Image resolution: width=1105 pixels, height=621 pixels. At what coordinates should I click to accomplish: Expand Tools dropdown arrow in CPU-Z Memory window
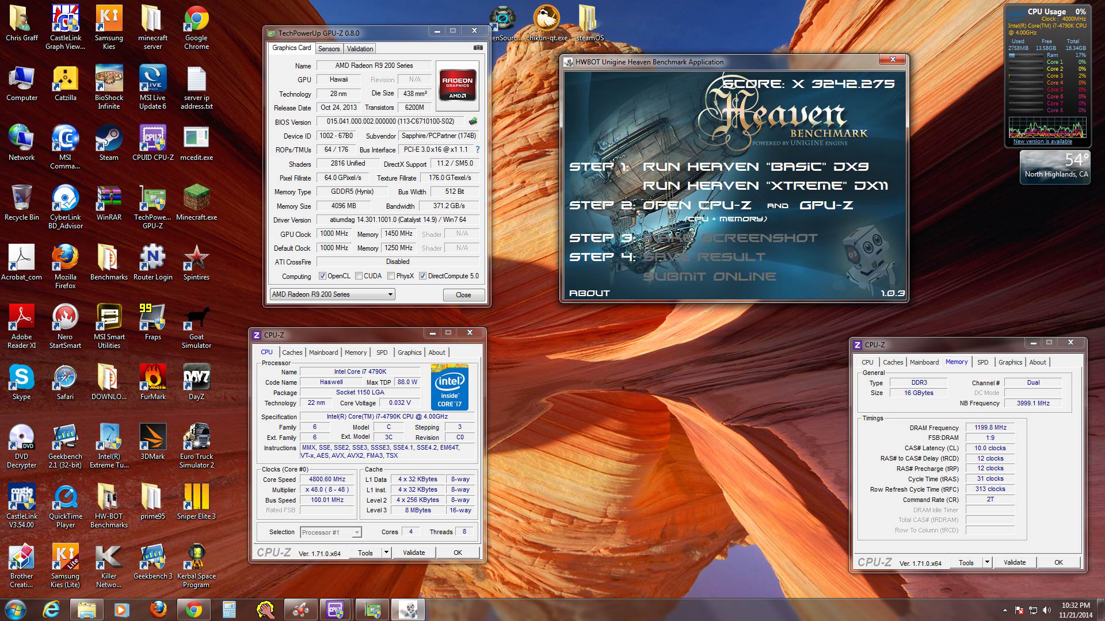tap(988, 562)
